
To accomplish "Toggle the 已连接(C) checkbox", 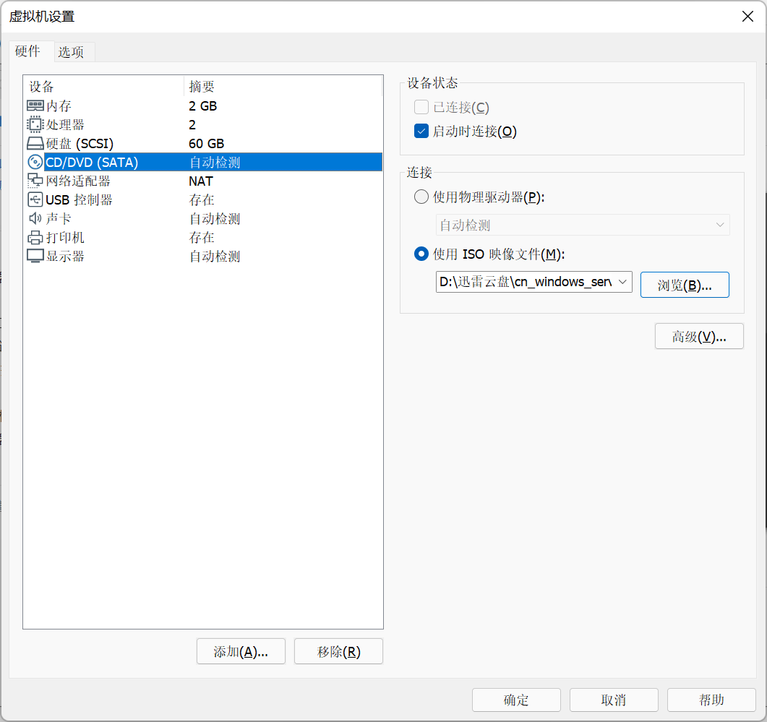I will (x=421, y=107).
